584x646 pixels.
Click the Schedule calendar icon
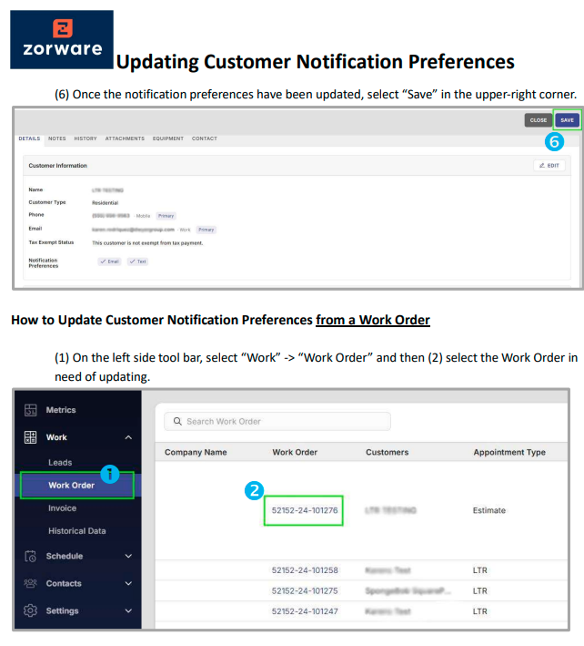coord(30,556)
